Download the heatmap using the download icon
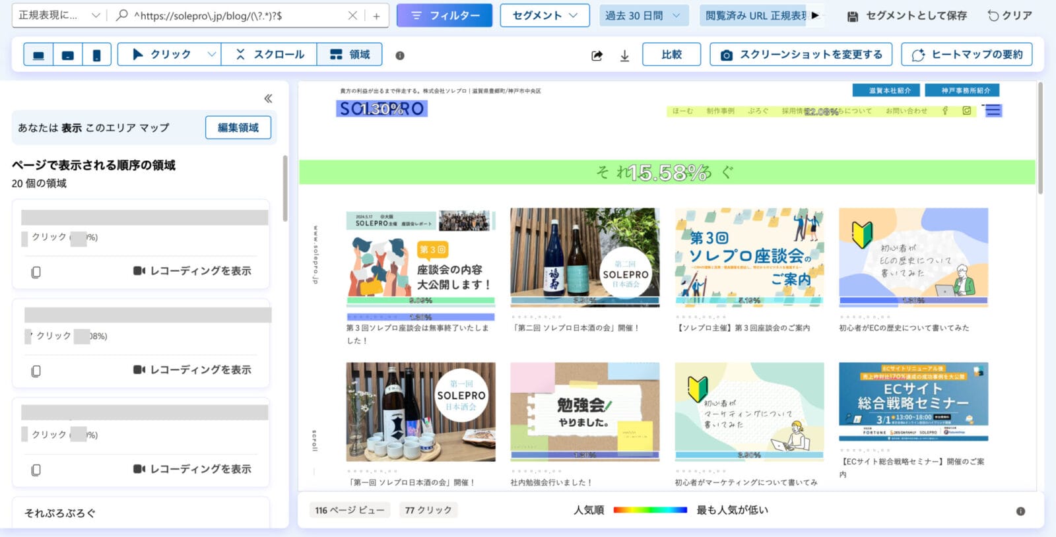 [624, 55]
